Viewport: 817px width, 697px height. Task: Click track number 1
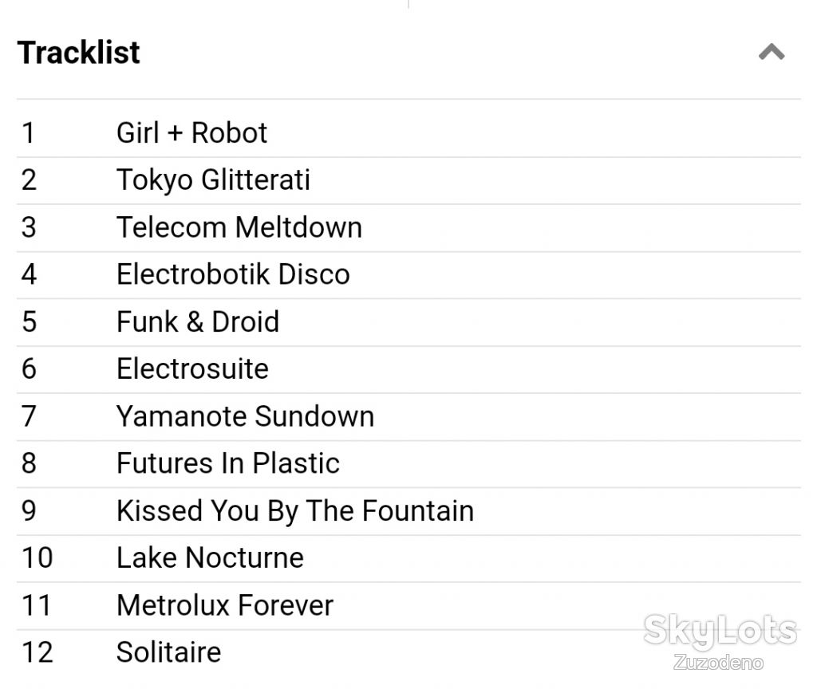pyautogui.click(x=29, y=133)
